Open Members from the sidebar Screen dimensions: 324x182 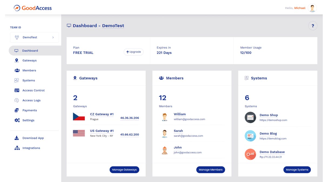(x=29, y=70)
